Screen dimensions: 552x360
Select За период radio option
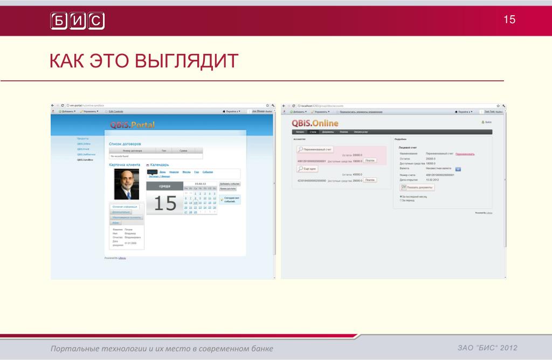pyautogui.click(x=401, y=200)
